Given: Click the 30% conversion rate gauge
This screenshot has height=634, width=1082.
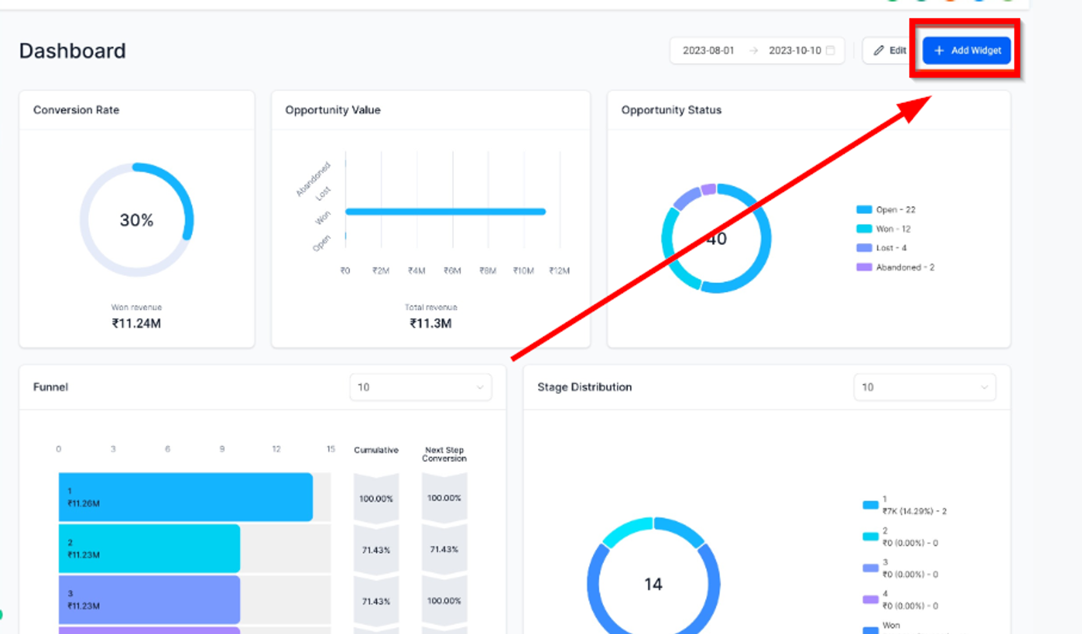Looking at the screenshot, I should [137, 219].
